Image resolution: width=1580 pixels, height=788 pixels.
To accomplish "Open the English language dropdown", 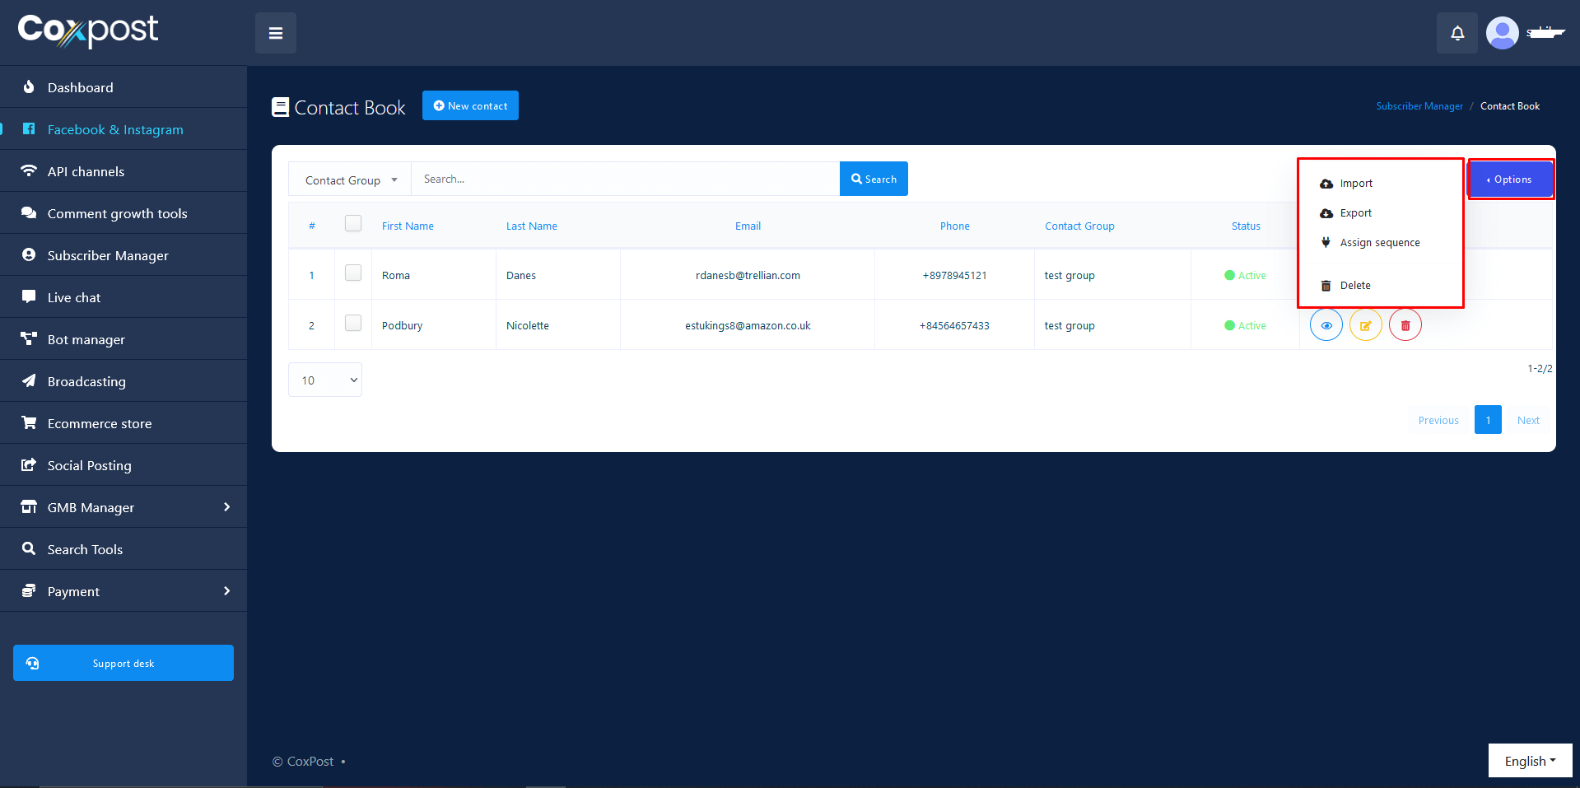I will [x=1529, y=761].
